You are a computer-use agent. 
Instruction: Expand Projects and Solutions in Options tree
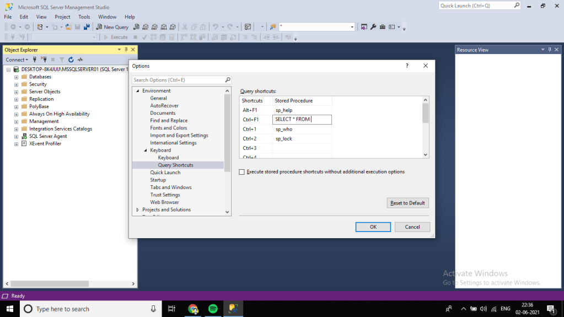(138, 210)
